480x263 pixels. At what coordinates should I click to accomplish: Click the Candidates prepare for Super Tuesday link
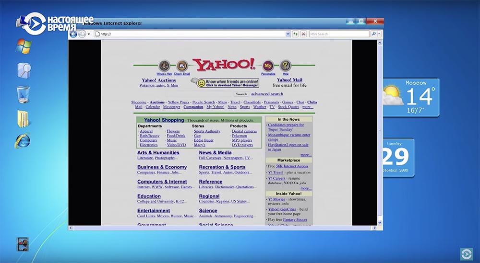click(286, 127)
